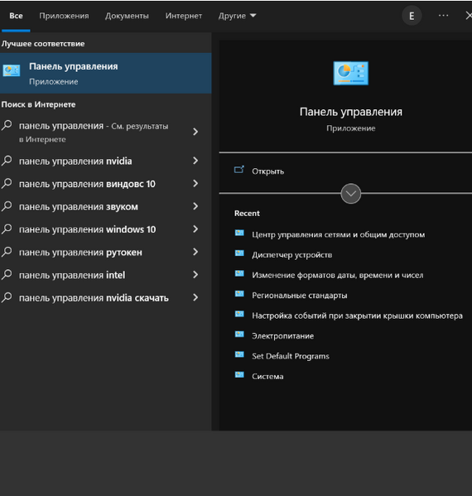Screen dimensions: 472x496
Task: Open the Control Panel best match result
Action: (106, 73)
